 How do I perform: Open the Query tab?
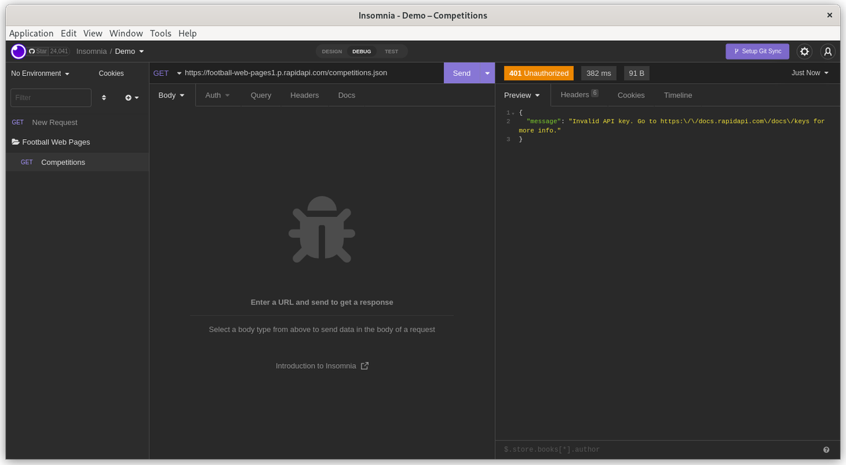pyautogui.click(x=260, y=96)
